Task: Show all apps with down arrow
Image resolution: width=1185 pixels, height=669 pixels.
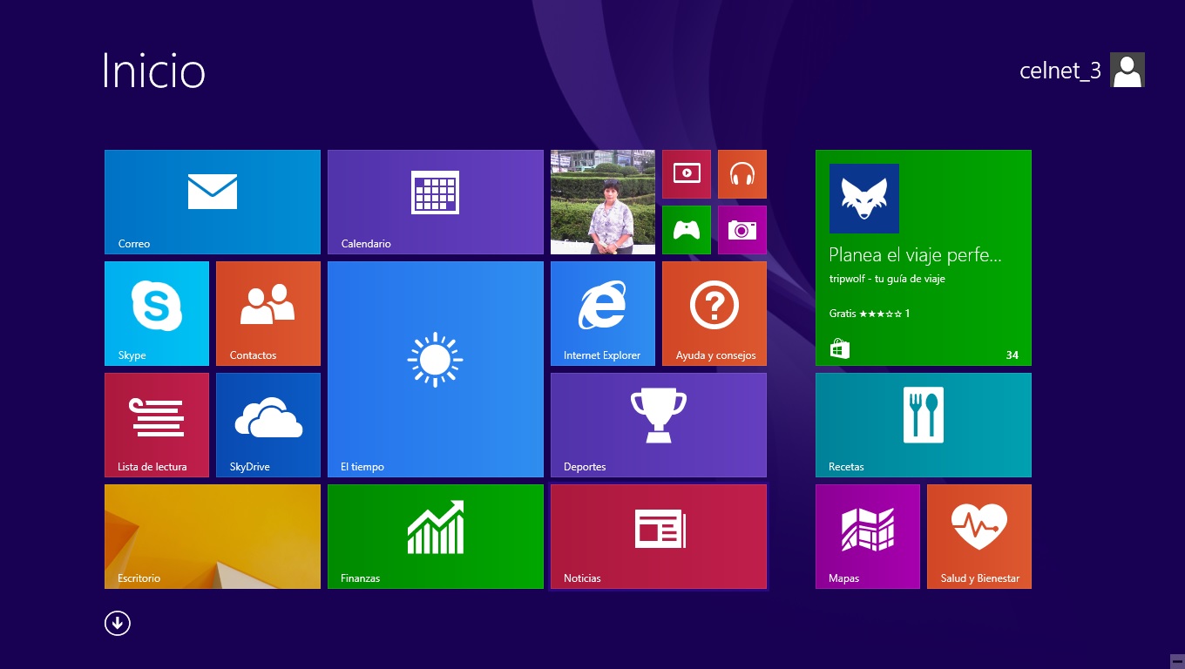Action: (118, 623)
